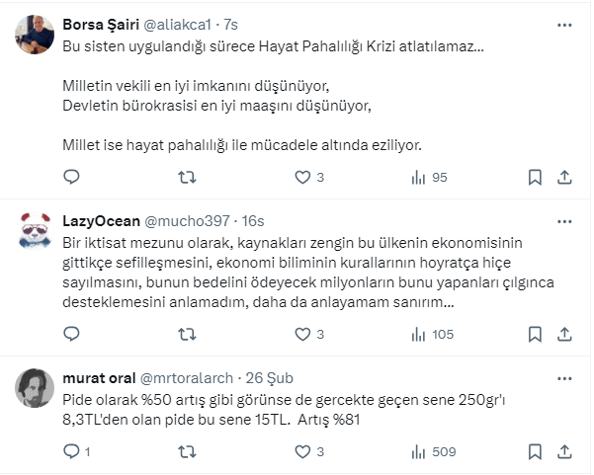Reply to LazyOcean's tweet
Screen dimensions: 594x475
coord(71,335)
